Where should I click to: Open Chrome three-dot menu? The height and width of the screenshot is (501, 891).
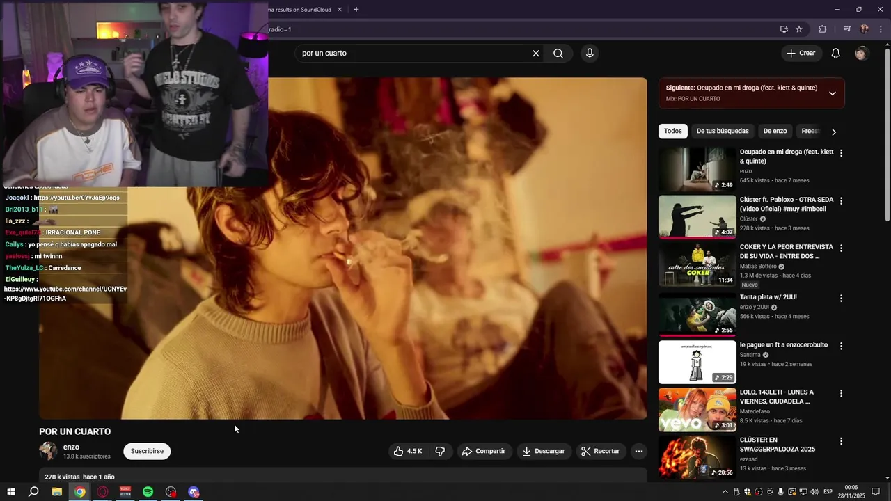881,29
